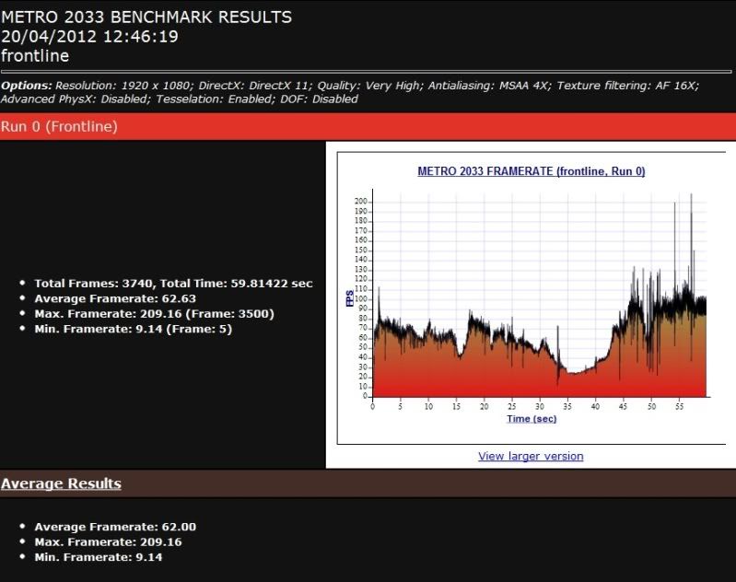The width and height of the screenshot is (736, 582).
Task: Click 'Min. Framerate: 9.14 (Frame: 5)'
Action: click(x=134, y=329)
